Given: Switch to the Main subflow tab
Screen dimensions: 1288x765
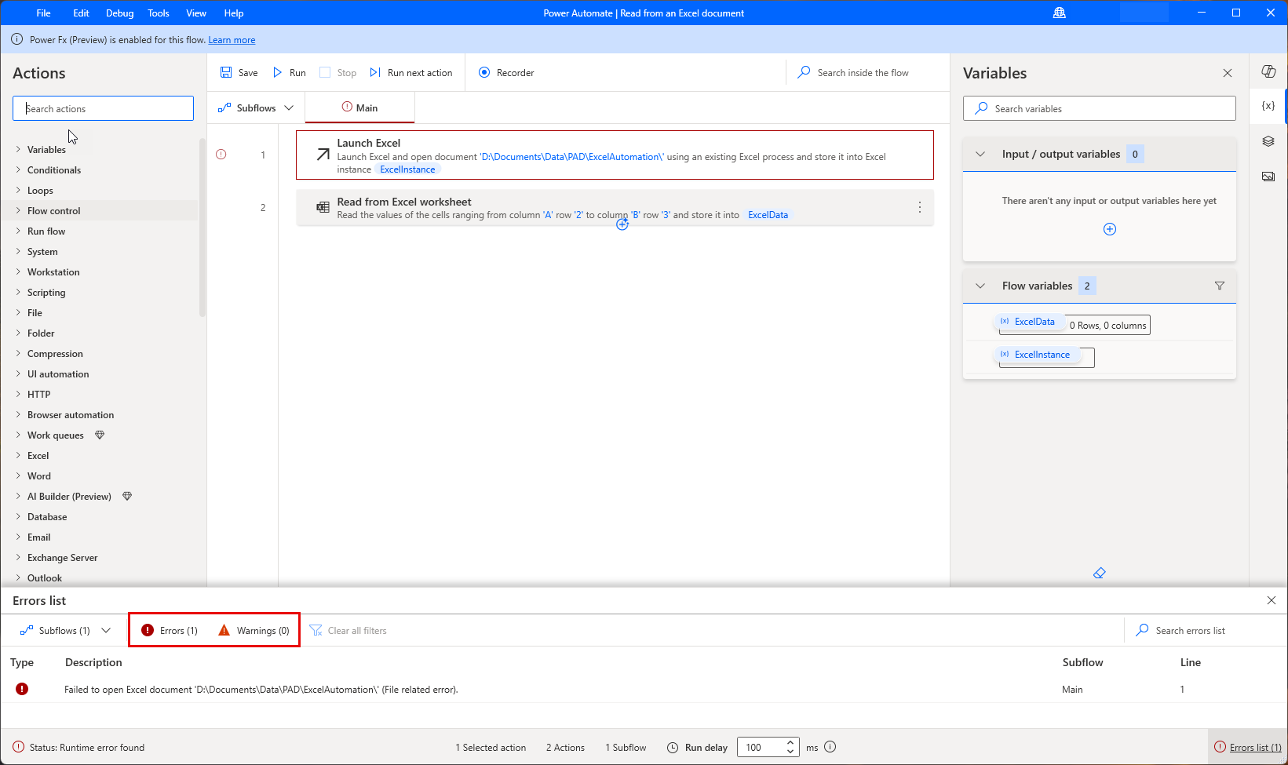Looking at the screenshot, I should pos(359,107).
